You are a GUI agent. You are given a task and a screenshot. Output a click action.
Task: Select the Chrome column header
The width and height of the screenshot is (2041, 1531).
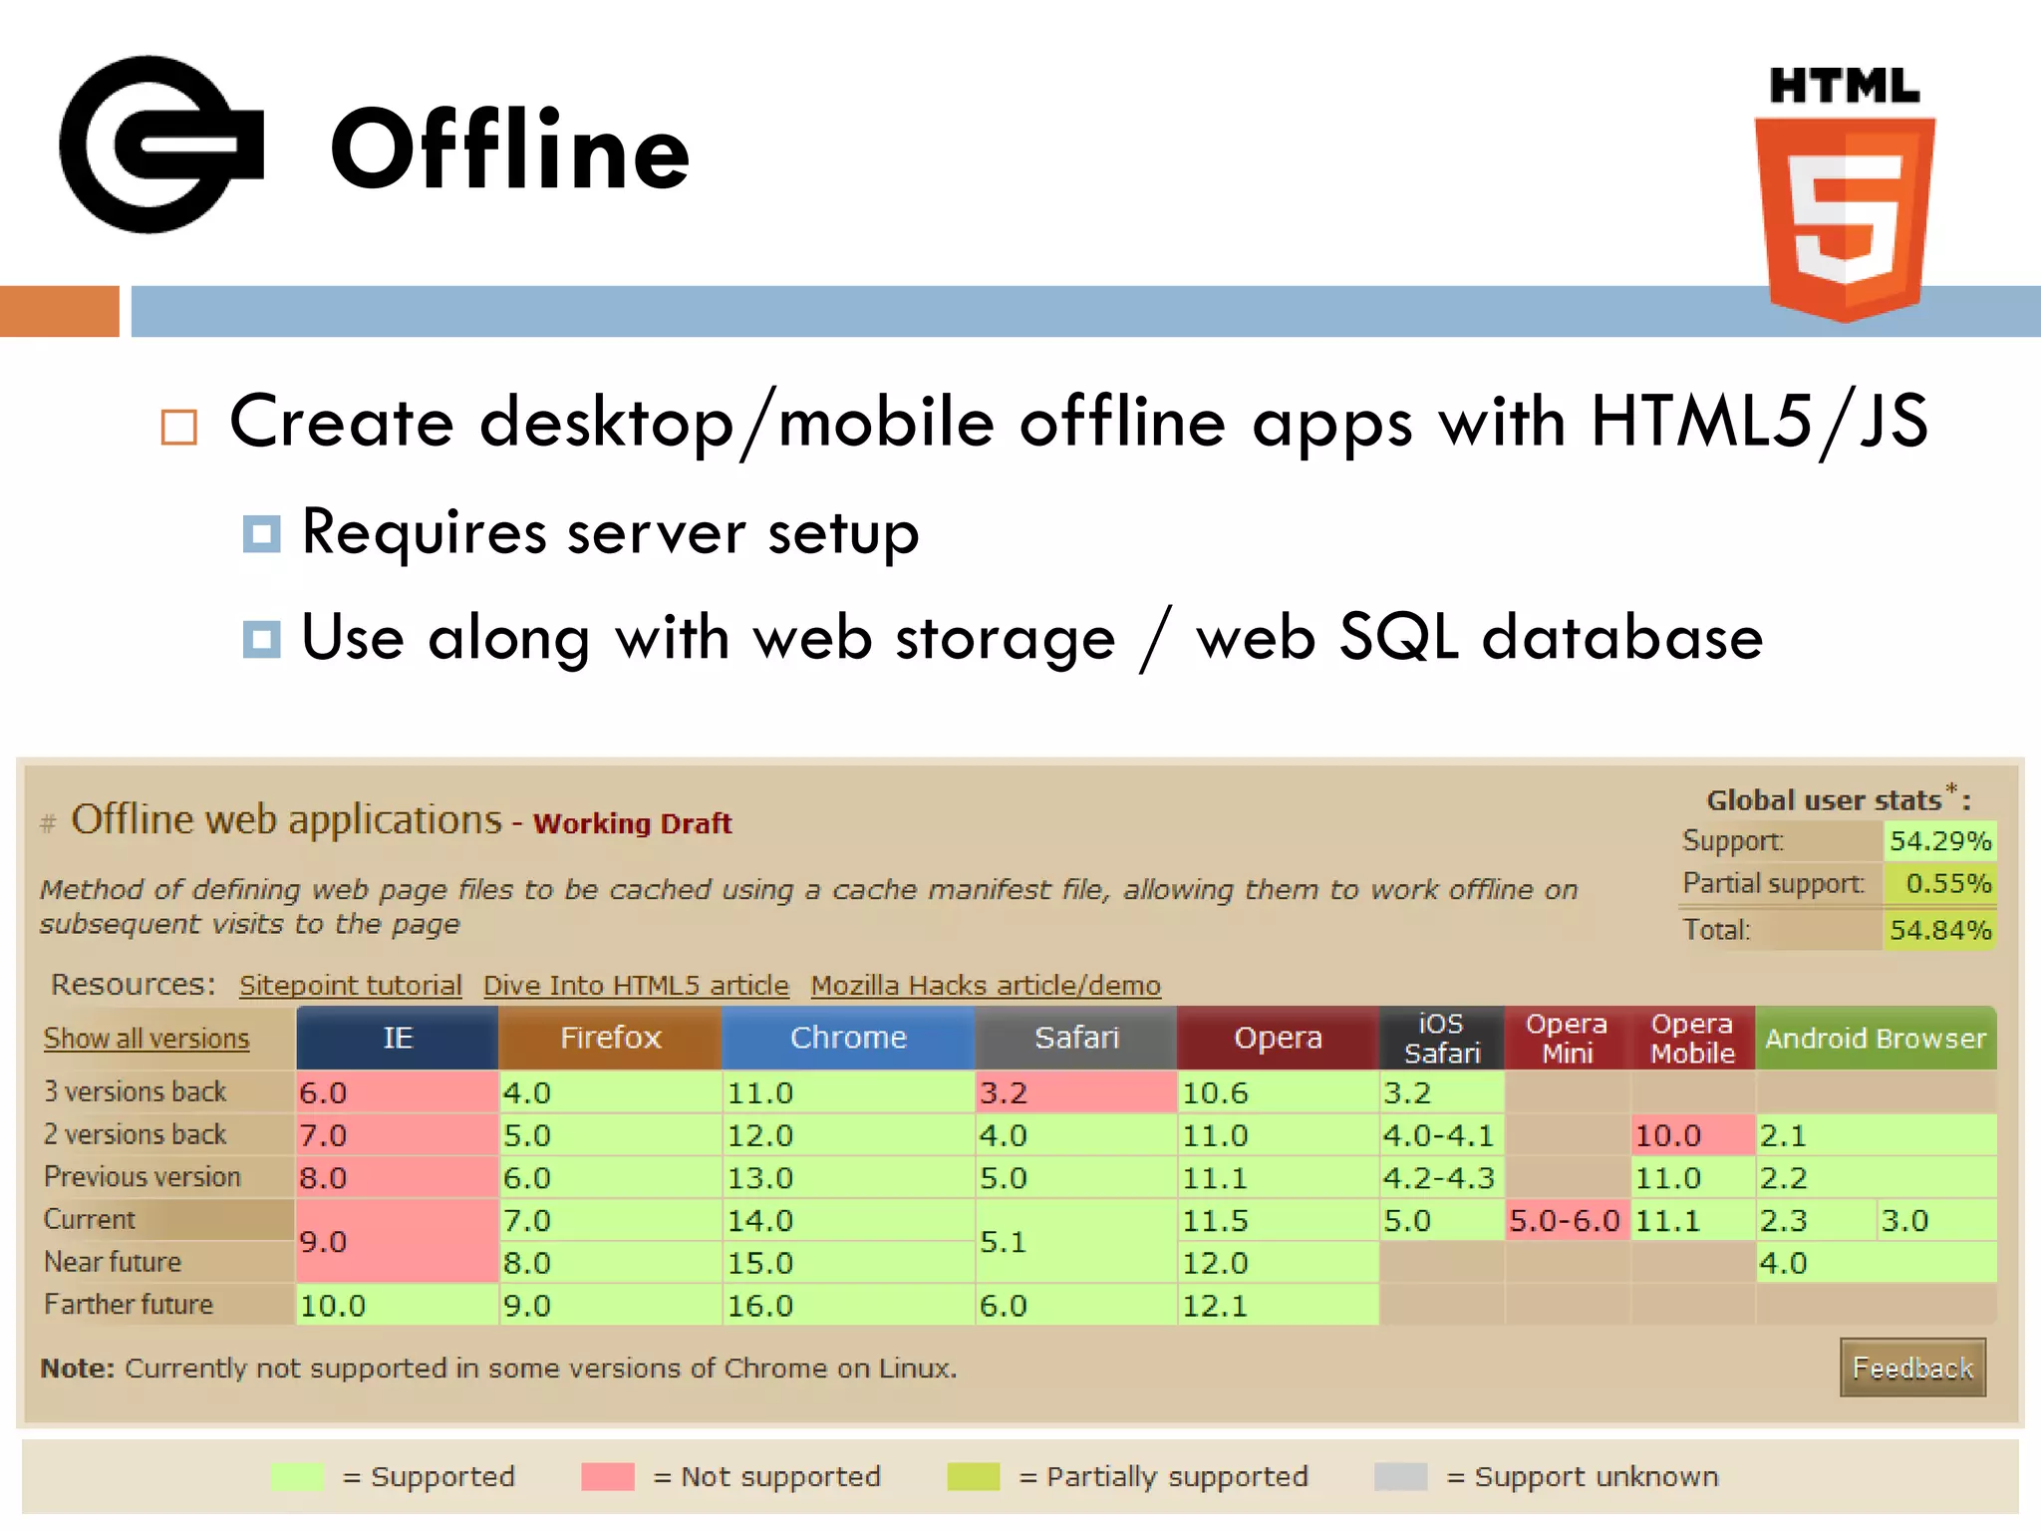click(848, 1039)
